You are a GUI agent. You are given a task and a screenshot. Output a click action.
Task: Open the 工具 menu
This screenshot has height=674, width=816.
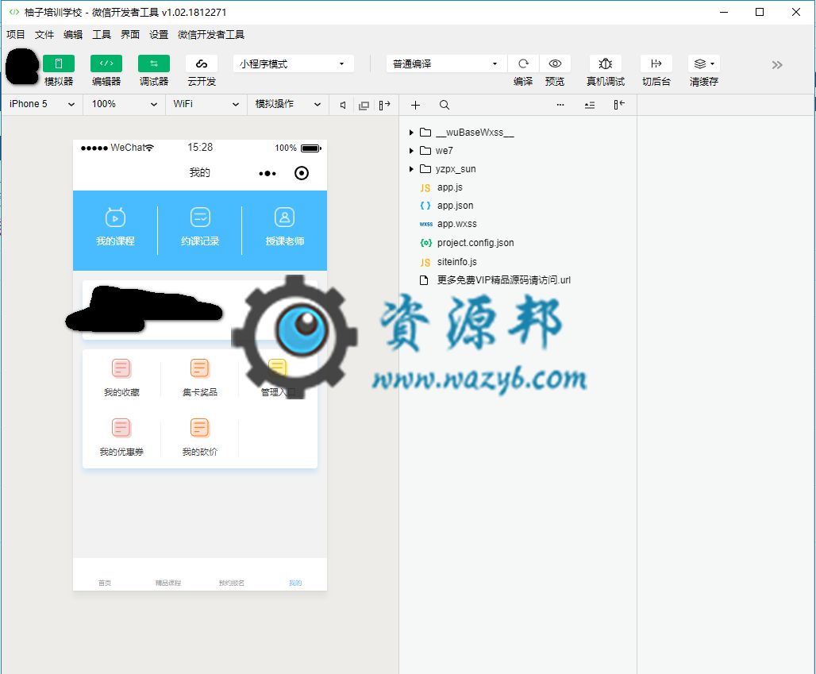coord(102,35)
